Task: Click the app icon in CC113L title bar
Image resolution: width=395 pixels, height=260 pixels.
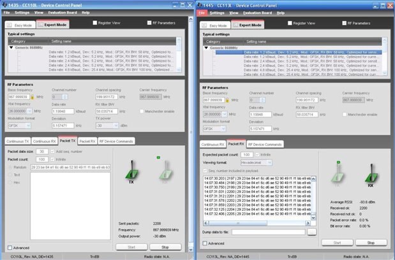Action: [200, 5]
